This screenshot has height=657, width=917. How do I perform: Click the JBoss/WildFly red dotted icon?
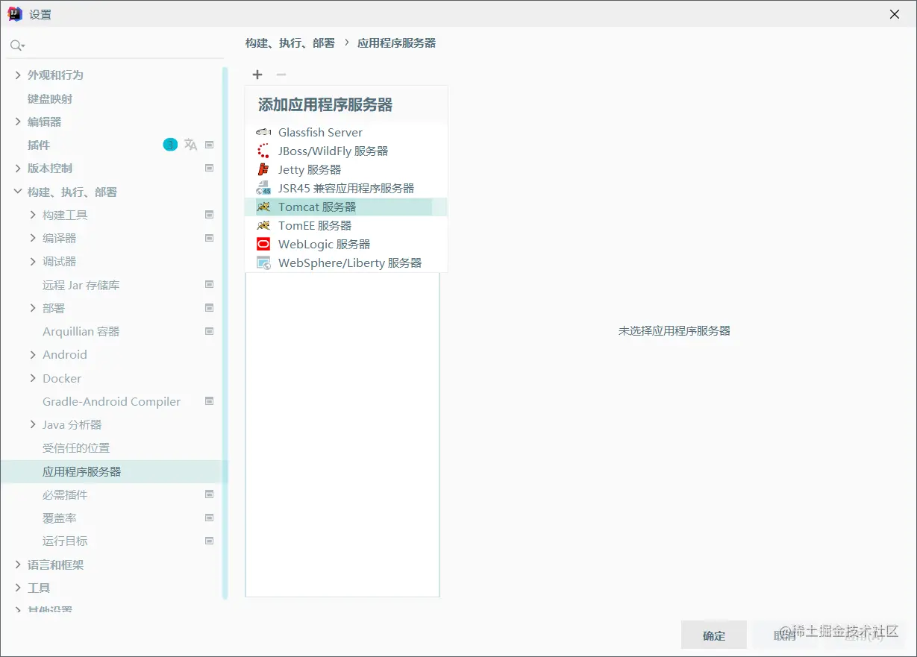click(x=263, y=151)
